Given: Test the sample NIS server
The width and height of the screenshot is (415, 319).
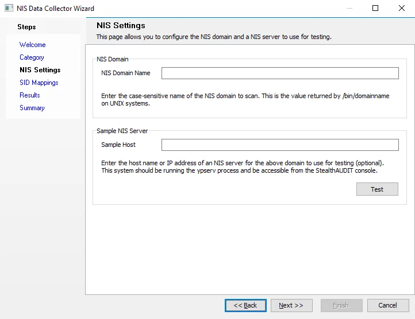Looking at the screenshot, I should (377, 189).
